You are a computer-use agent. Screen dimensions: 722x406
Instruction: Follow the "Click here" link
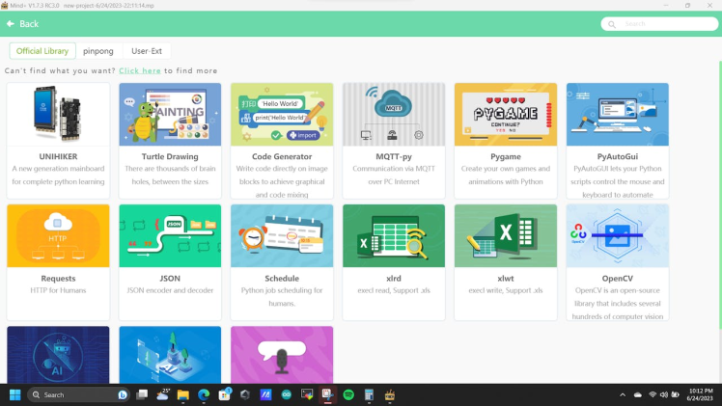(140, 70)
